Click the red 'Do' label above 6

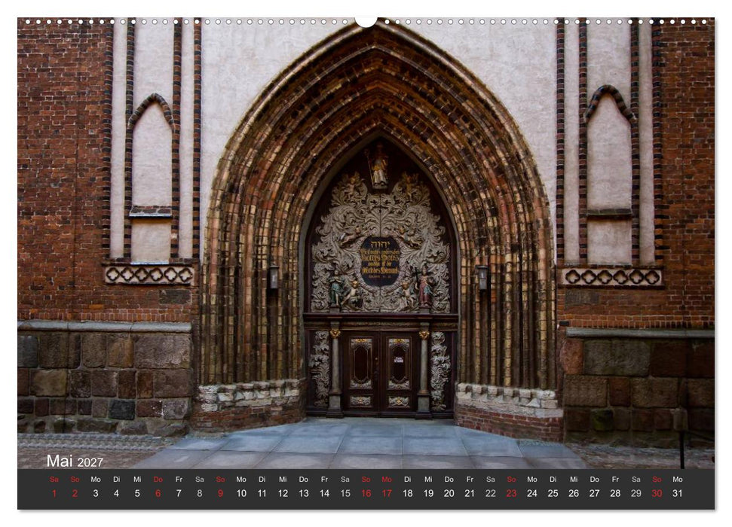[x=158, y=480]
